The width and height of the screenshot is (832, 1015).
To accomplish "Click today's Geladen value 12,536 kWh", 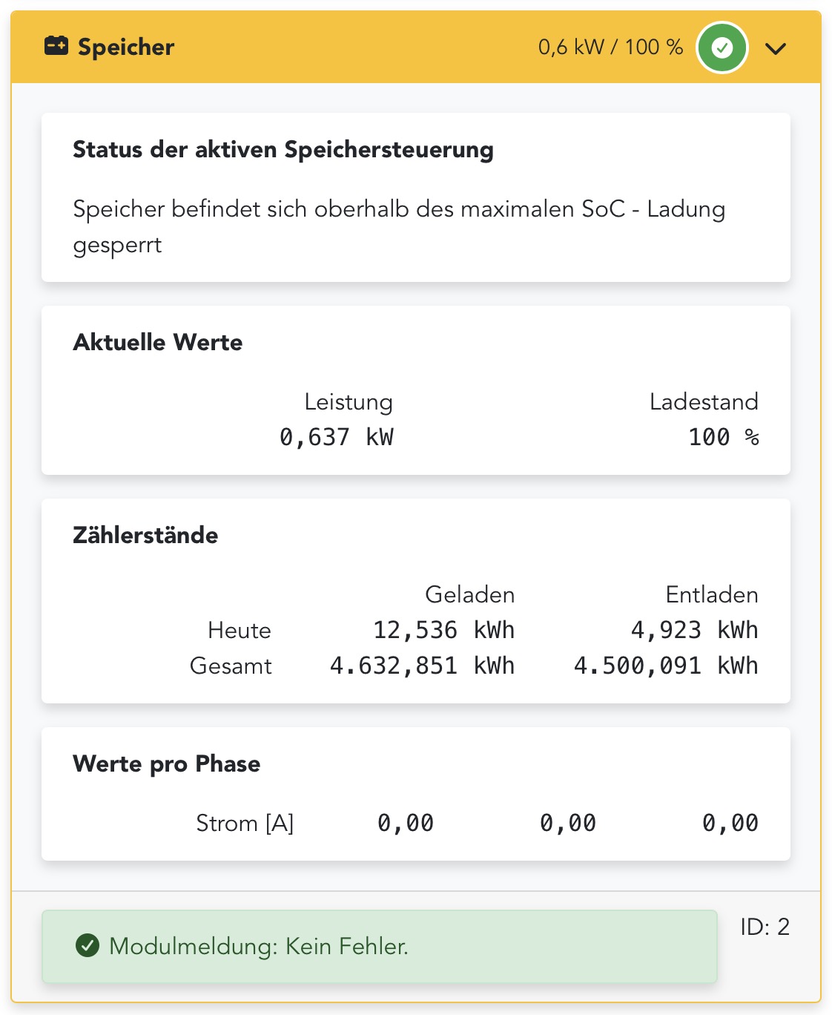I will (x=443, y=630).
